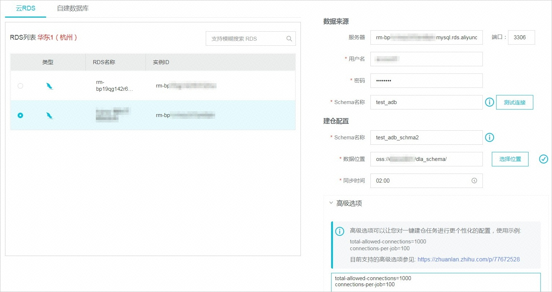Screen dimensions: 552x292
Task: Select the radio button for rm-bp19qg142r6 instance
Action: coord(20,86)
